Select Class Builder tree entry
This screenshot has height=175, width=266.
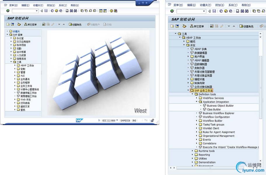pyautogui.click(x=214, y=109)
